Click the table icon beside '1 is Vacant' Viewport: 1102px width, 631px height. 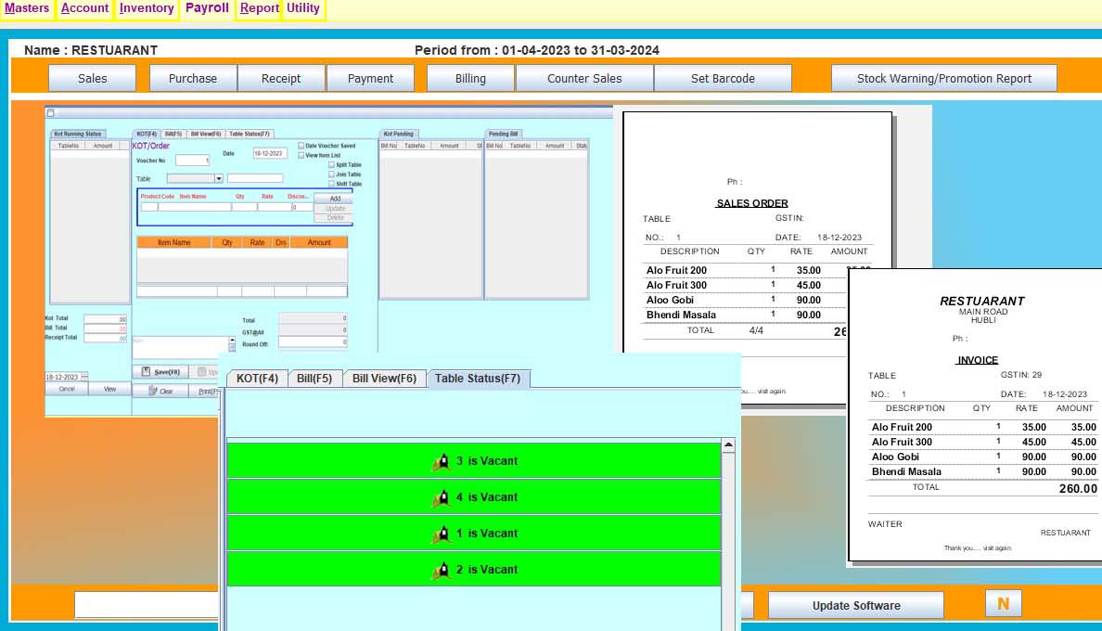442,534
